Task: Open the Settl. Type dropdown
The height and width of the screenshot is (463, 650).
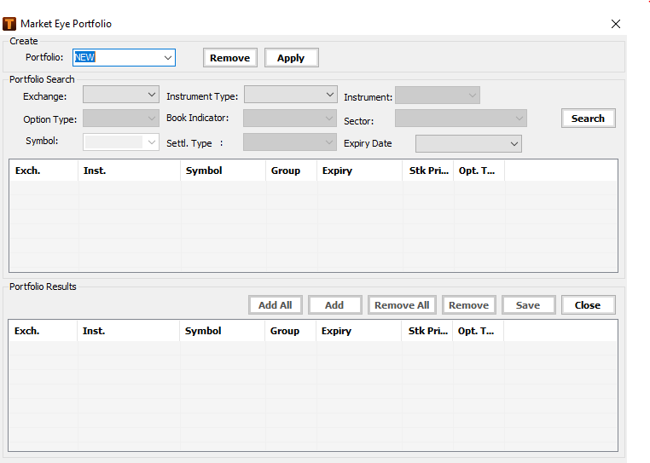Action: pyautogui.click(x=290, y=142)
